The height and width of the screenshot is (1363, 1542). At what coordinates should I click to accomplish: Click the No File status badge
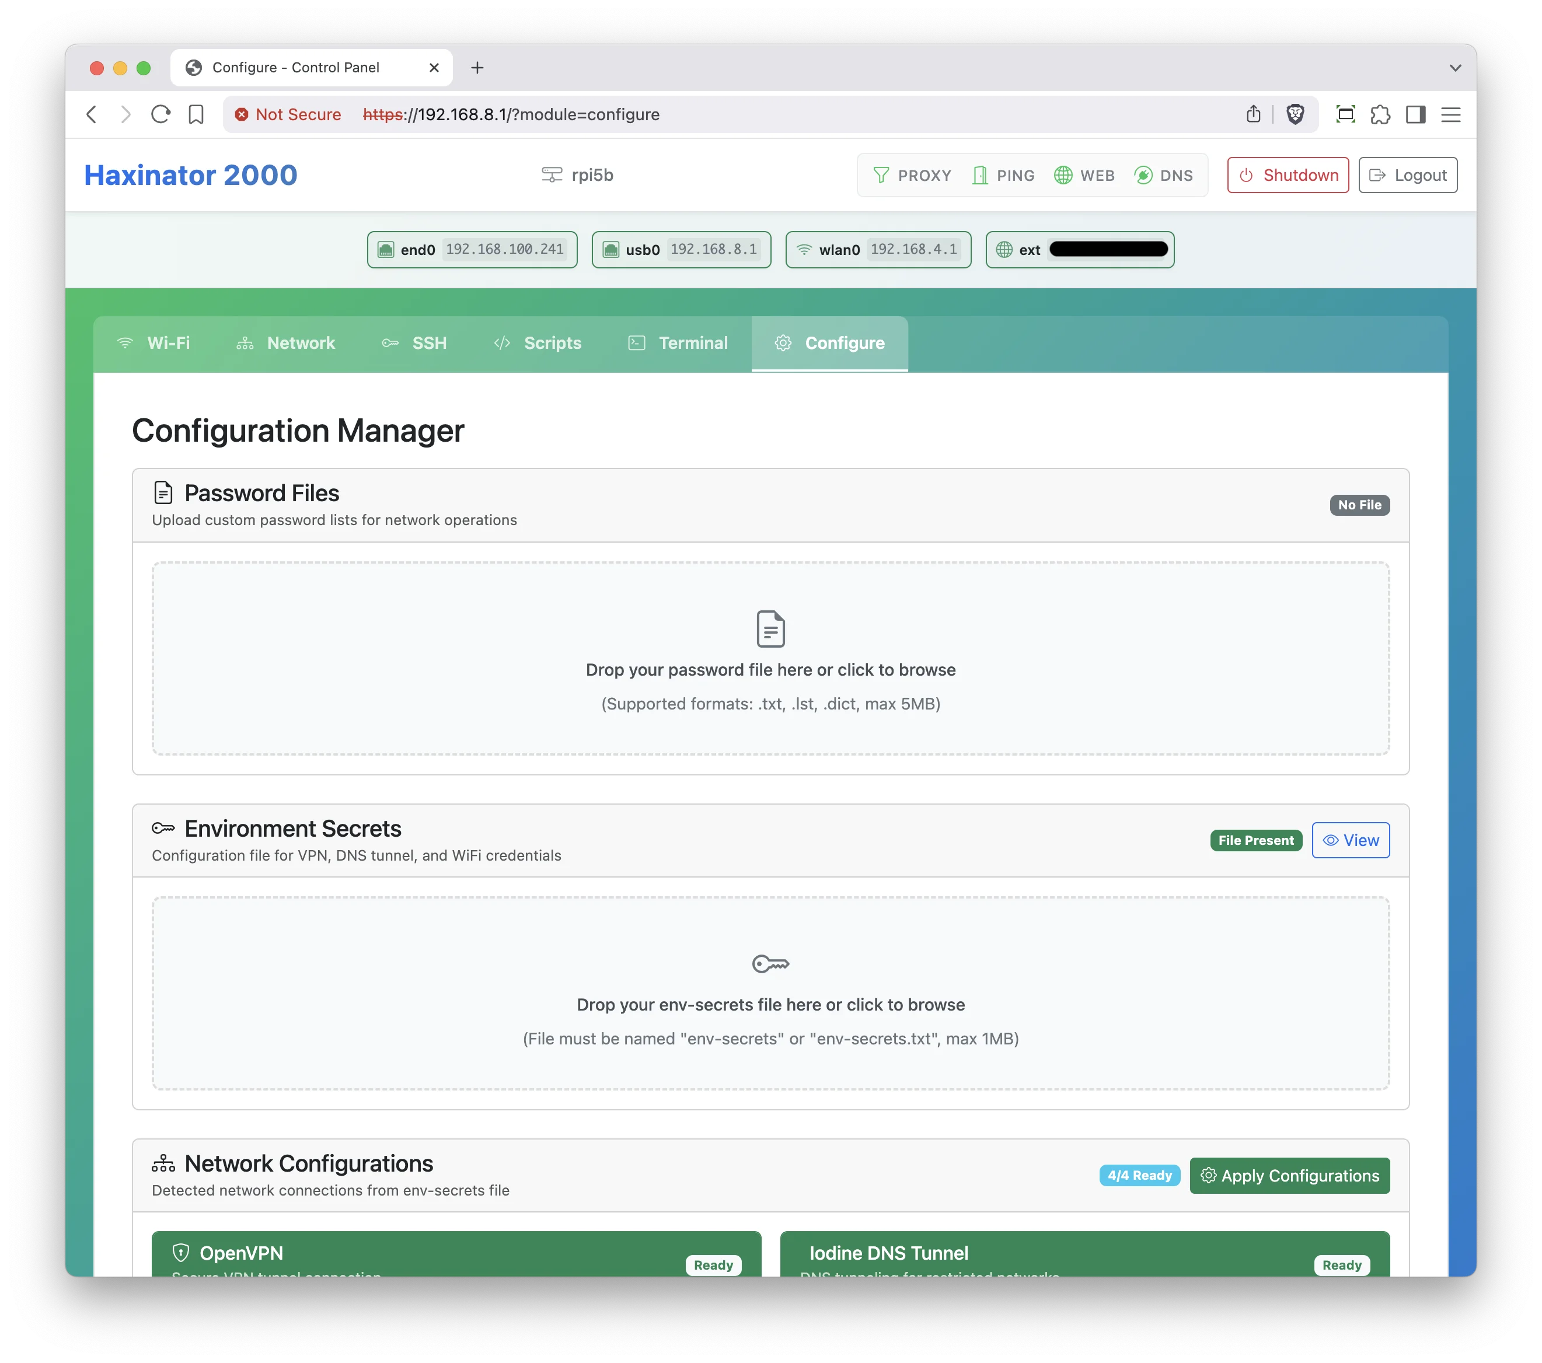click(x=1359, y=505)
